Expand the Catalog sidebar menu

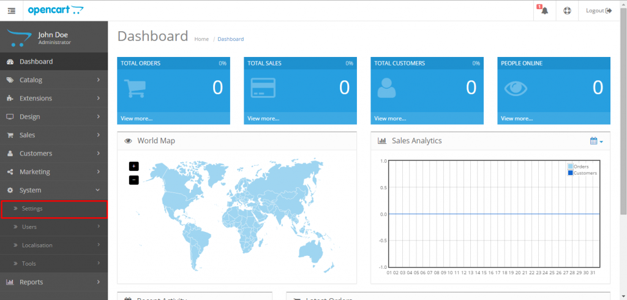point(54,80)
